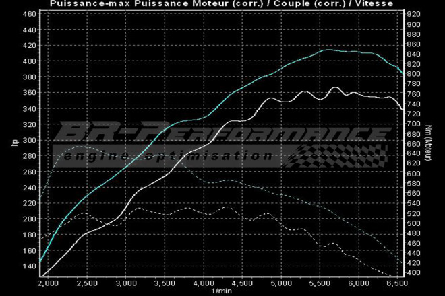This screenshot has width=445, height=296.
Task: Click the 920 value on the Nm axis
Action: (x=413, y=13)
